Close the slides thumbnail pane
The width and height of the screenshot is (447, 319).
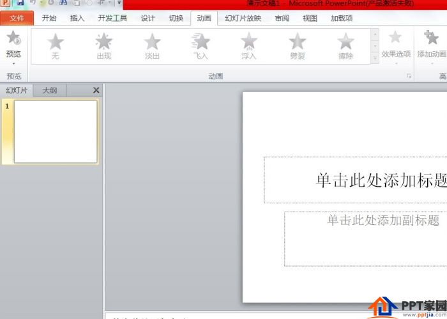(x=96, y=90)
